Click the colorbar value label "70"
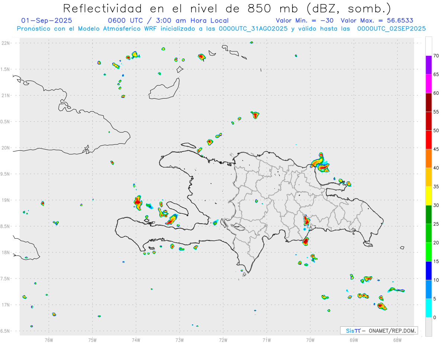 (x=436, y=56)
